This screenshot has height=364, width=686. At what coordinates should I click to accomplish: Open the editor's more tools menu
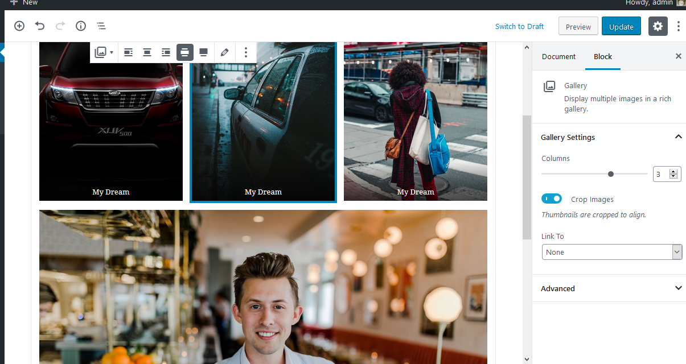679,26
